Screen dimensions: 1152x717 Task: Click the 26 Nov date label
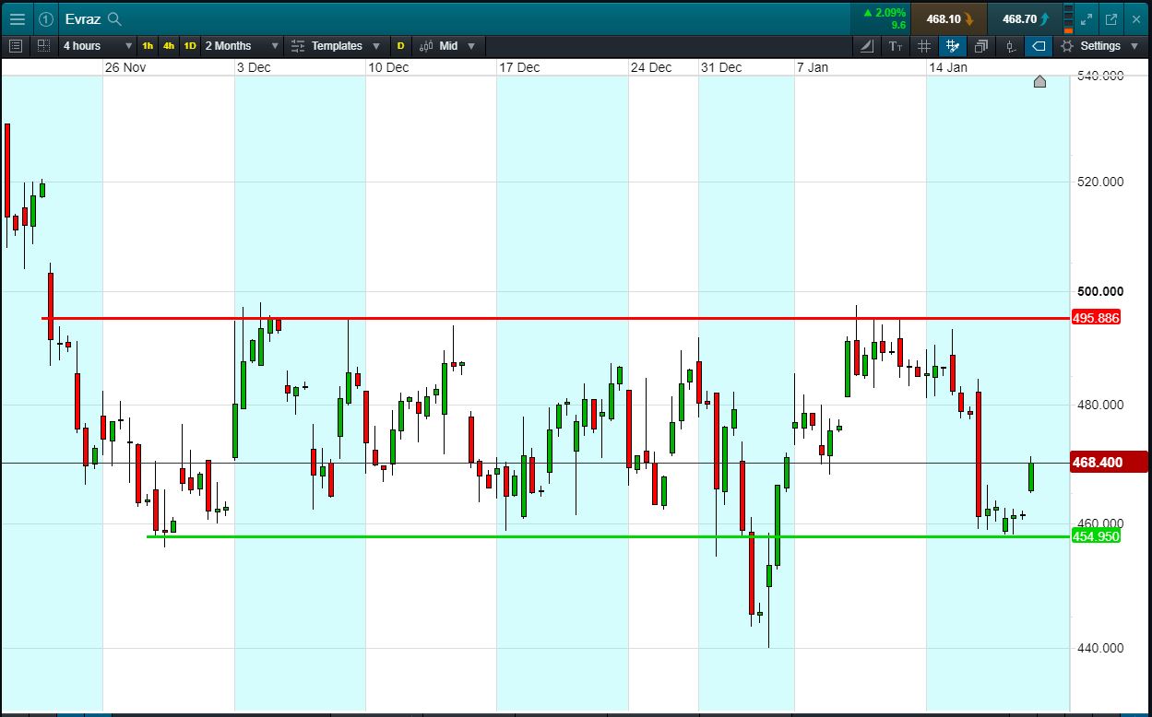(x=125, y=67)
